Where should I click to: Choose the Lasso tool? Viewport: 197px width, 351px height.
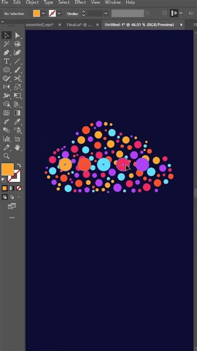coord(18,44)
